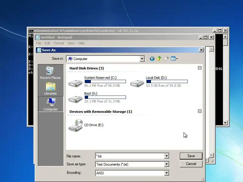
Task: Click System Reserved (C:) free space bar
Action: point(105,81)
